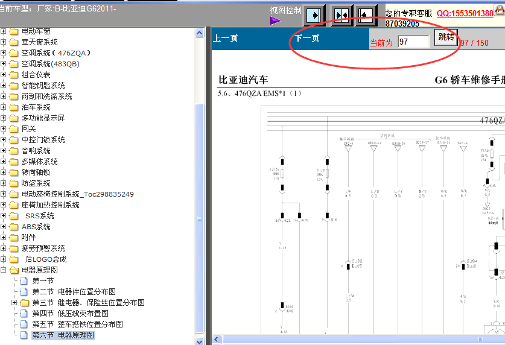Expand the 多功能显示屏 folder
Screen dimensions: 505x345
(3, 118)
